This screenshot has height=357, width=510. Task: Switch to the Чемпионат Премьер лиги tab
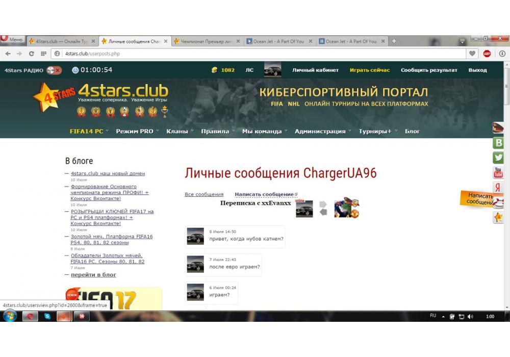click(206, 41)
